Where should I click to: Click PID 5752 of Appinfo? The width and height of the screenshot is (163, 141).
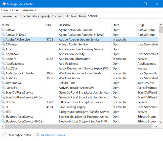click(50, 59)
